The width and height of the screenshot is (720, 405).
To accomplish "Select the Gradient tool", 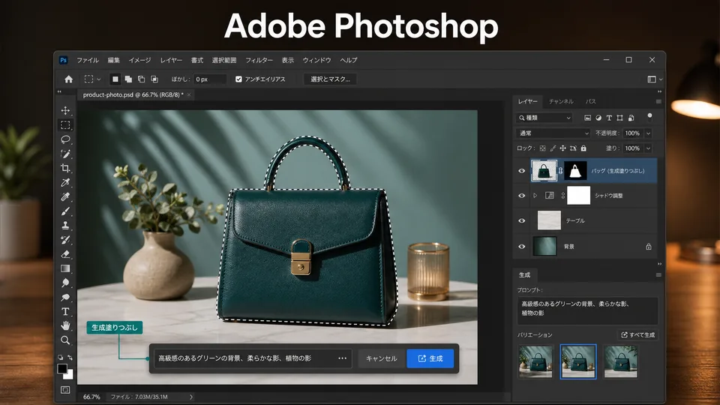I will (x=65, y=268).
